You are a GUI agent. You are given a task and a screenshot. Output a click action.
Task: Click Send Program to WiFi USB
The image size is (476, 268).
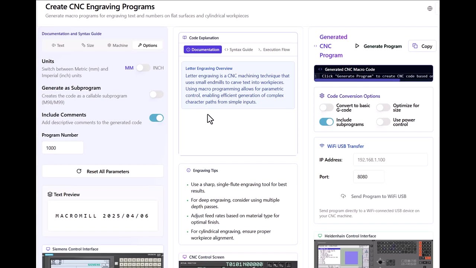[373, 196]
